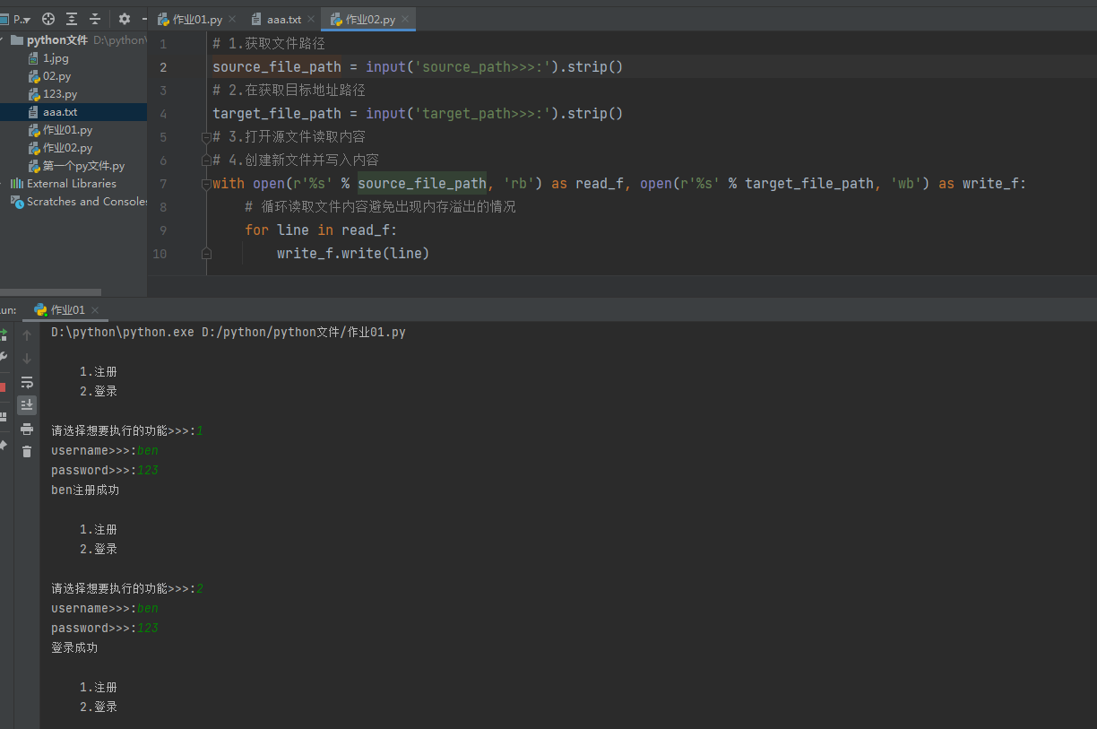Viewport: 1097px width, 729px height.
Task: Click the Up the Stack Trace arrow
Action: (x=27, y=335)
